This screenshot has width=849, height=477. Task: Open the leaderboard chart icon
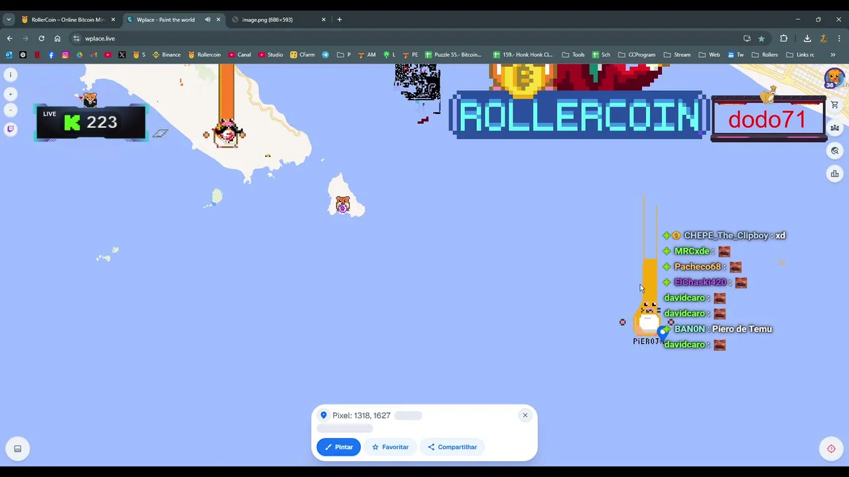[834, 174]
